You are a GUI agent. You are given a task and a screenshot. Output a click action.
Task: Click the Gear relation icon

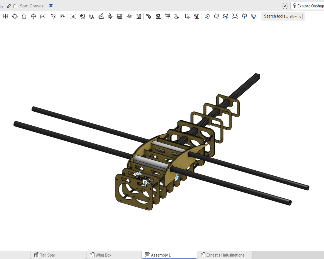point(149,16)
